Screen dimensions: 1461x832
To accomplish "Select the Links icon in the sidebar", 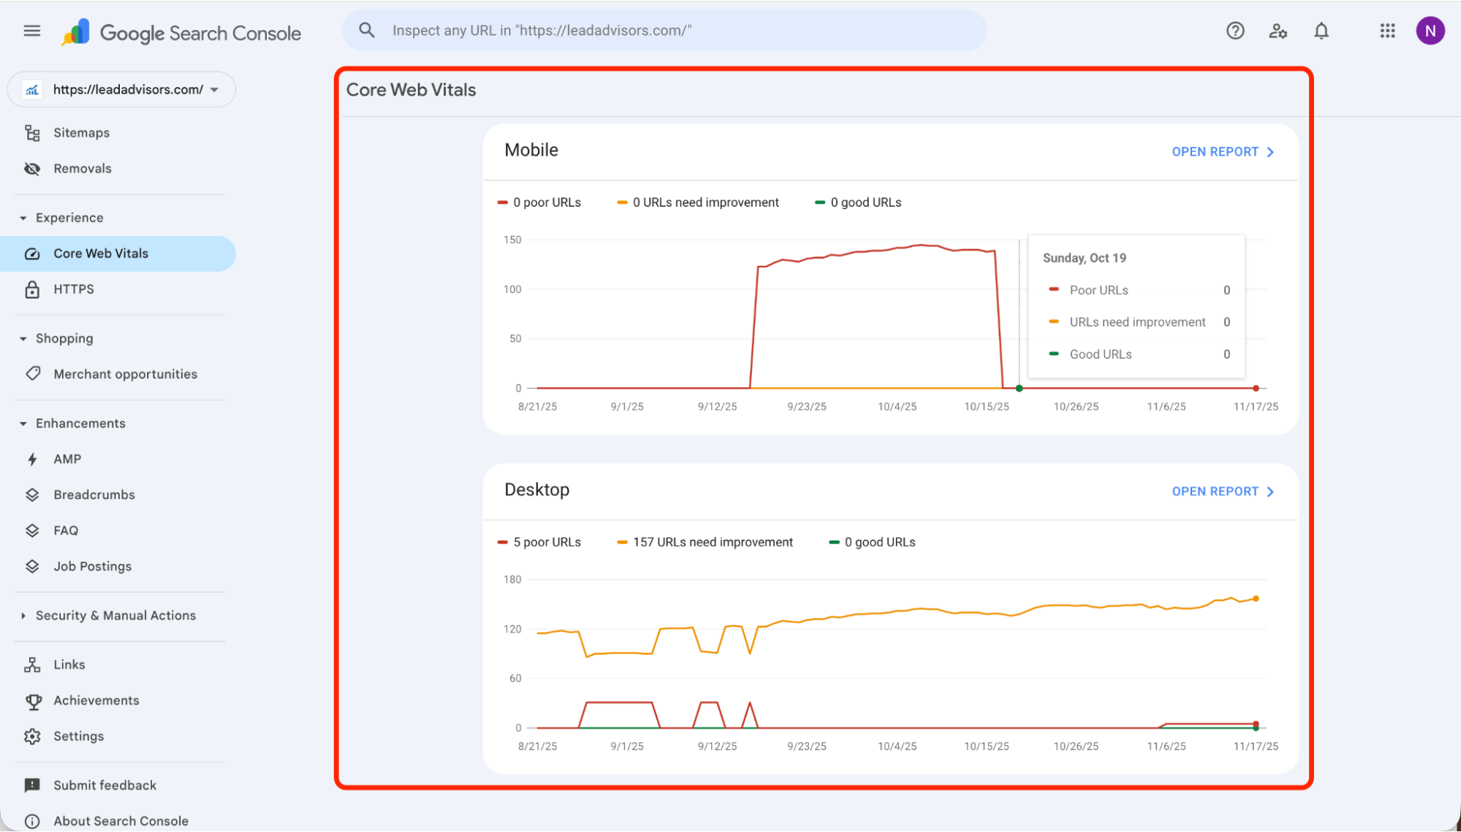I will point(32,664).
